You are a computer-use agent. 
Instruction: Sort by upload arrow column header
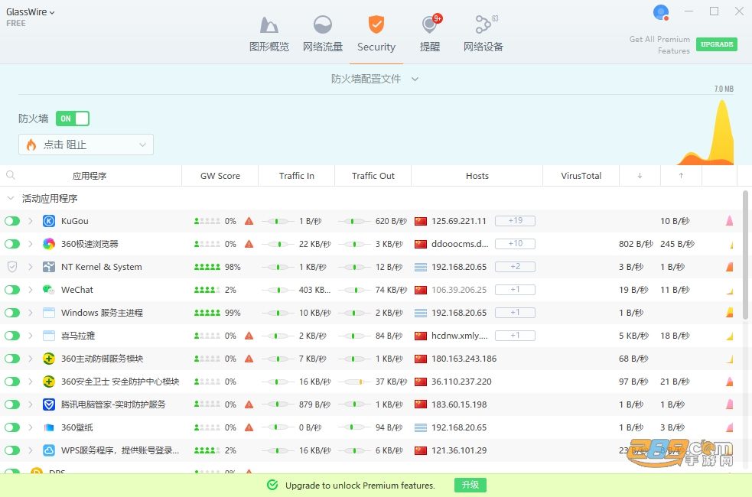[x=681, y=175]
